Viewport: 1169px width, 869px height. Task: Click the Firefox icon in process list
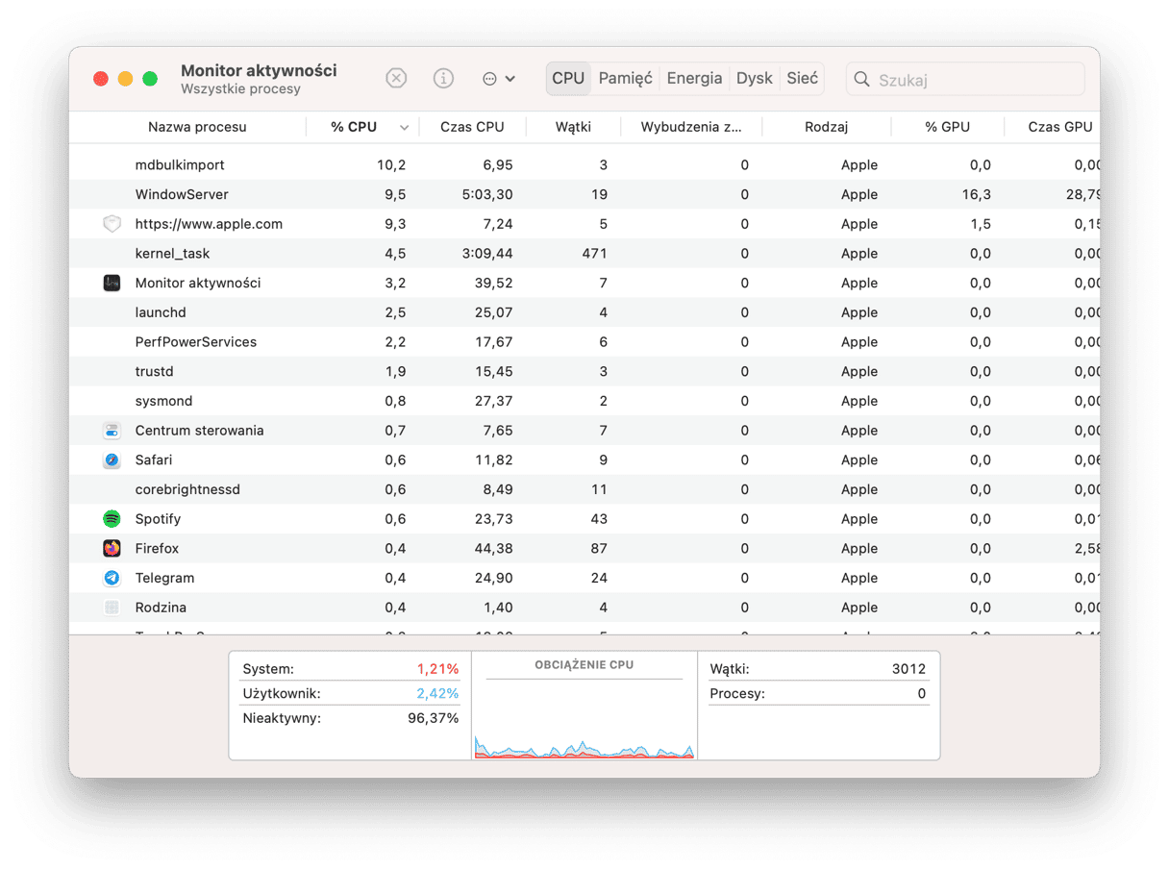tap(112, 548)
